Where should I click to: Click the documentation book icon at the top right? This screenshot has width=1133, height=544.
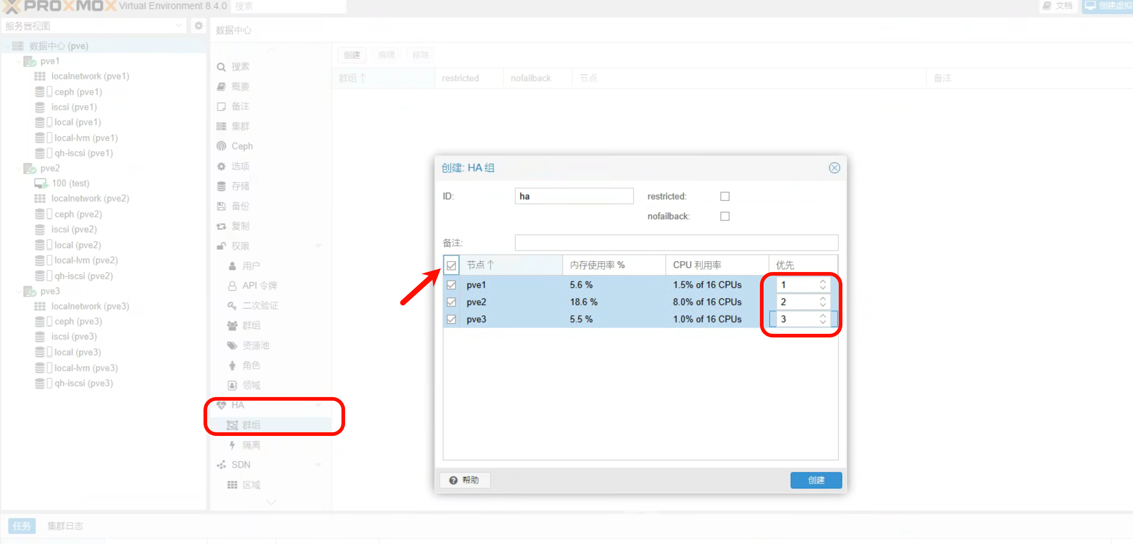click(1047, 6)
